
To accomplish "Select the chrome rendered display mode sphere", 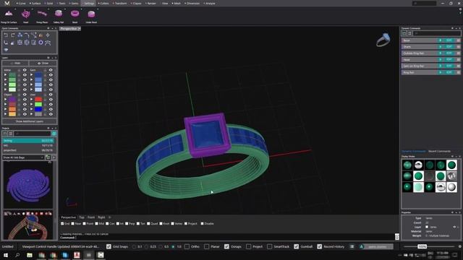I will [x=418, y=165].
